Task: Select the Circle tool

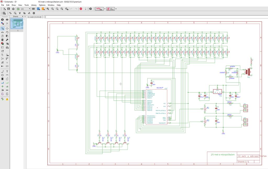Action: pos(2,75)
